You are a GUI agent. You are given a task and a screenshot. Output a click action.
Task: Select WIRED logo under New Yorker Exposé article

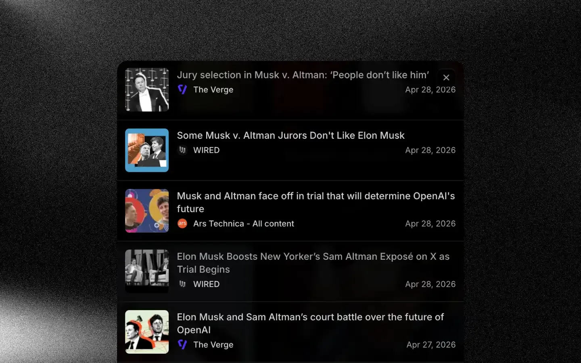tap(182, 284)
